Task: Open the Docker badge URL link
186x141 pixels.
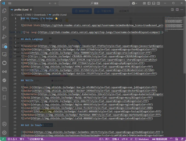Action: pyautogui.click(x=95, y=91)
